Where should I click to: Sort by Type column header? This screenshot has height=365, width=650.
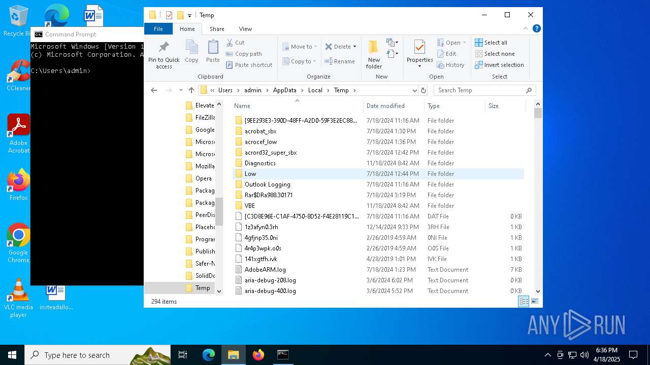click(455, 106)
